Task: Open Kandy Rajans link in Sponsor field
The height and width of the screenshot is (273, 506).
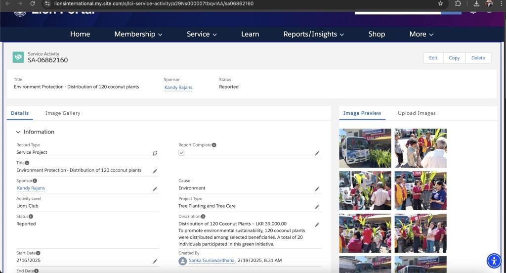Action: pos(31,188)
